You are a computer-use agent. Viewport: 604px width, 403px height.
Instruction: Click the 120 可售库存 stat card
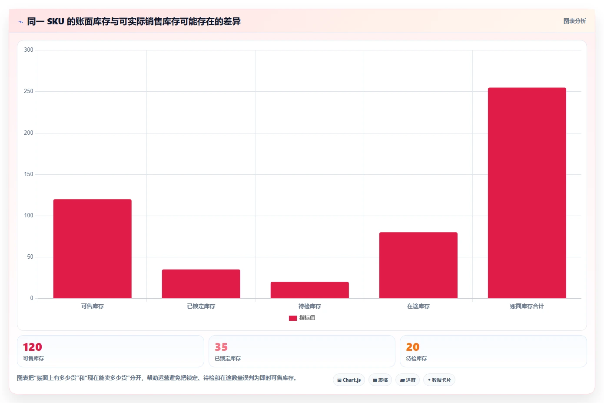coord(110,351)
